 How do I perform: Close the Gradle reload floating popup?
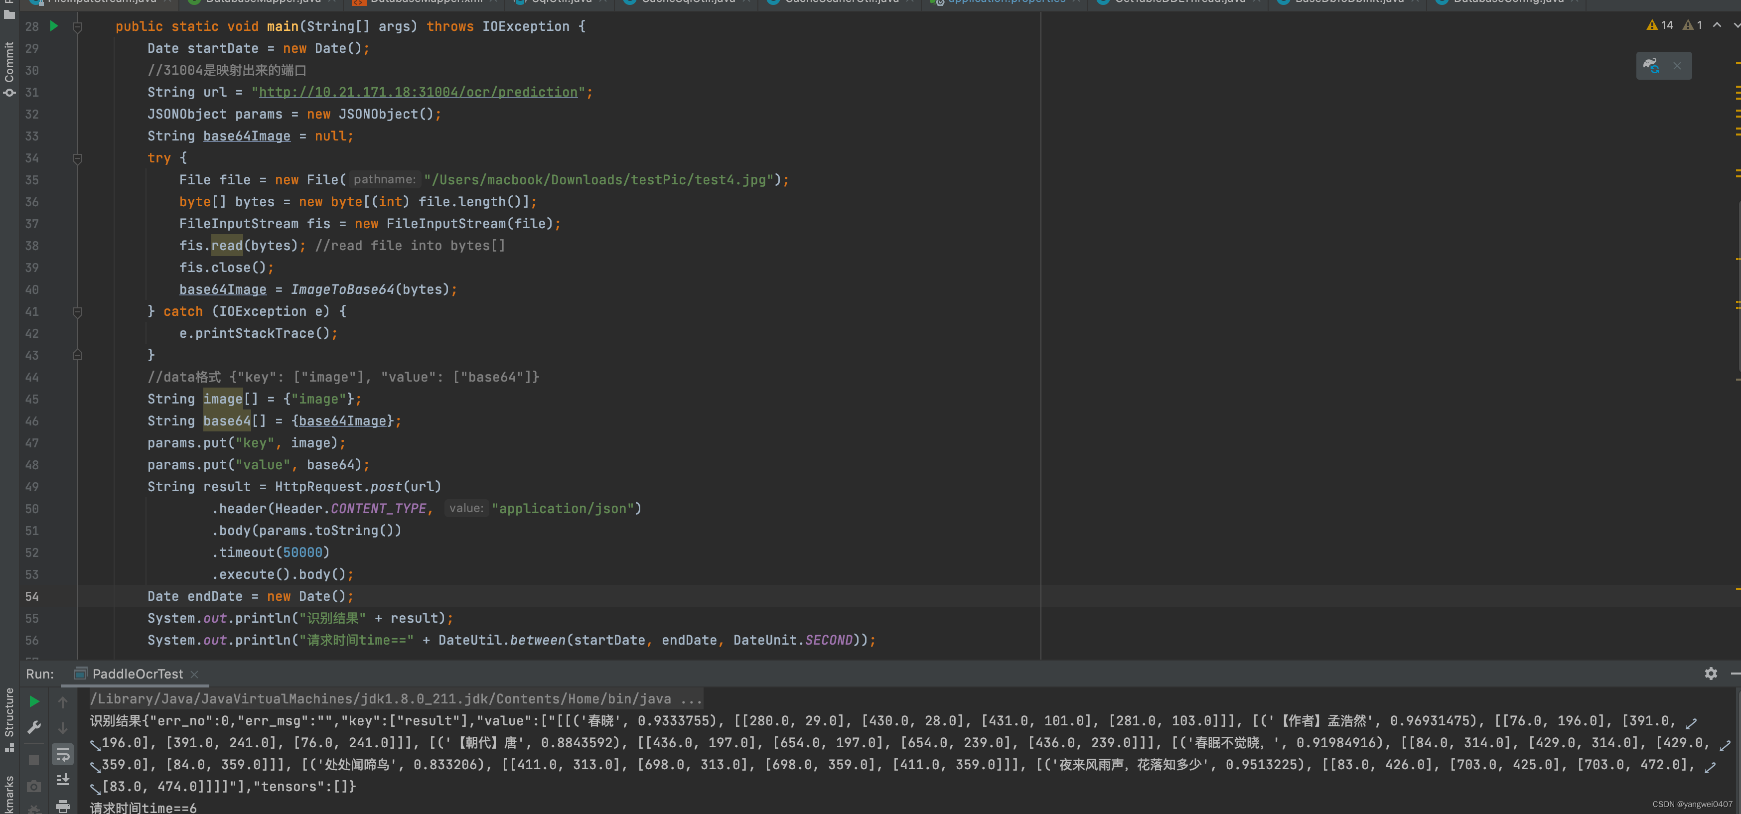1677,66
